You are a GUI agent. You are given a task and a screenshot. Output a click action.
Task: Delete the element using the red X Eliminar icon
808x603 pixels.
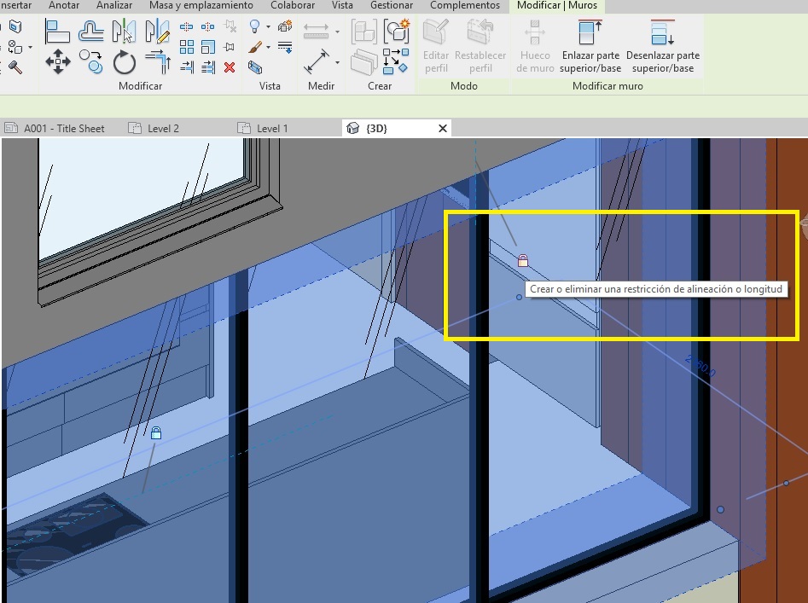(228, 67)
